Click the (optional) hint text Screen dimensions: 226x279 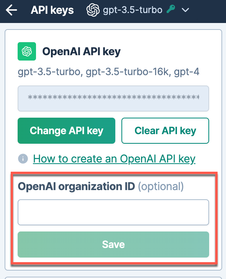(x=161, y=187)
